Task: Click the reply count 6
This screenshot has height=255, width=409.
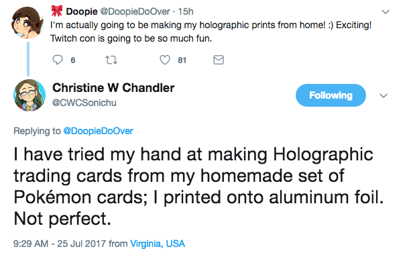Action: pyautogui.click(x=73, y=60)
